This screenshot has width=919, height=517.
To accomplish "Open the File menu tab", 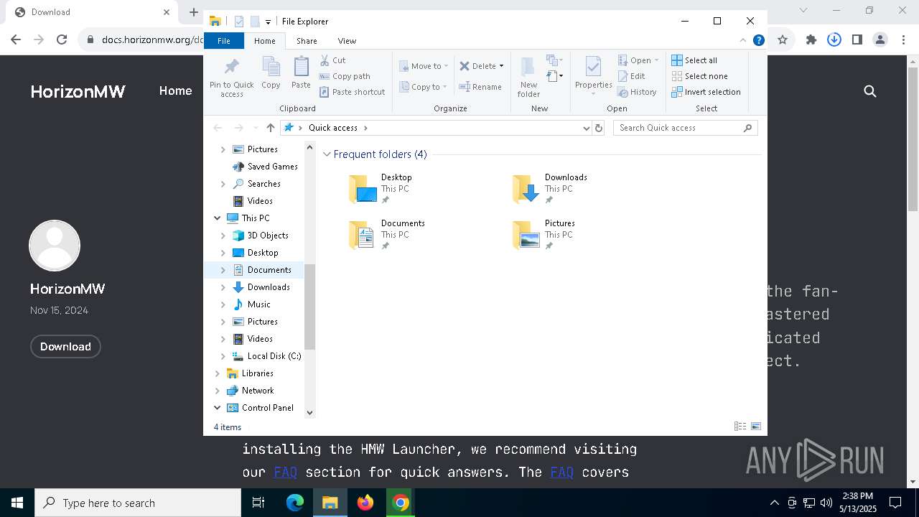I will pyautogui.click(x=224, y=41).
